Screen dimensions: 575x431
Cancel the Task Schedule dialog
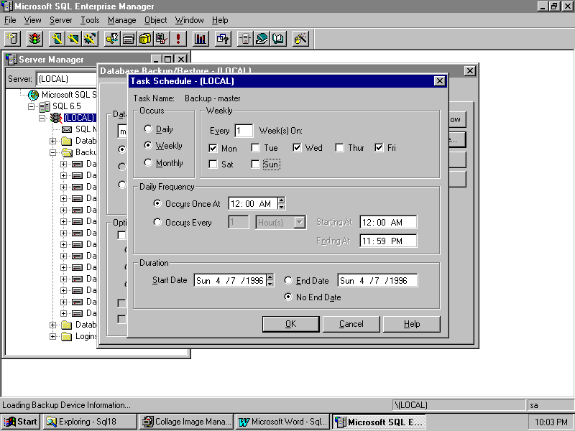[351, 324]
